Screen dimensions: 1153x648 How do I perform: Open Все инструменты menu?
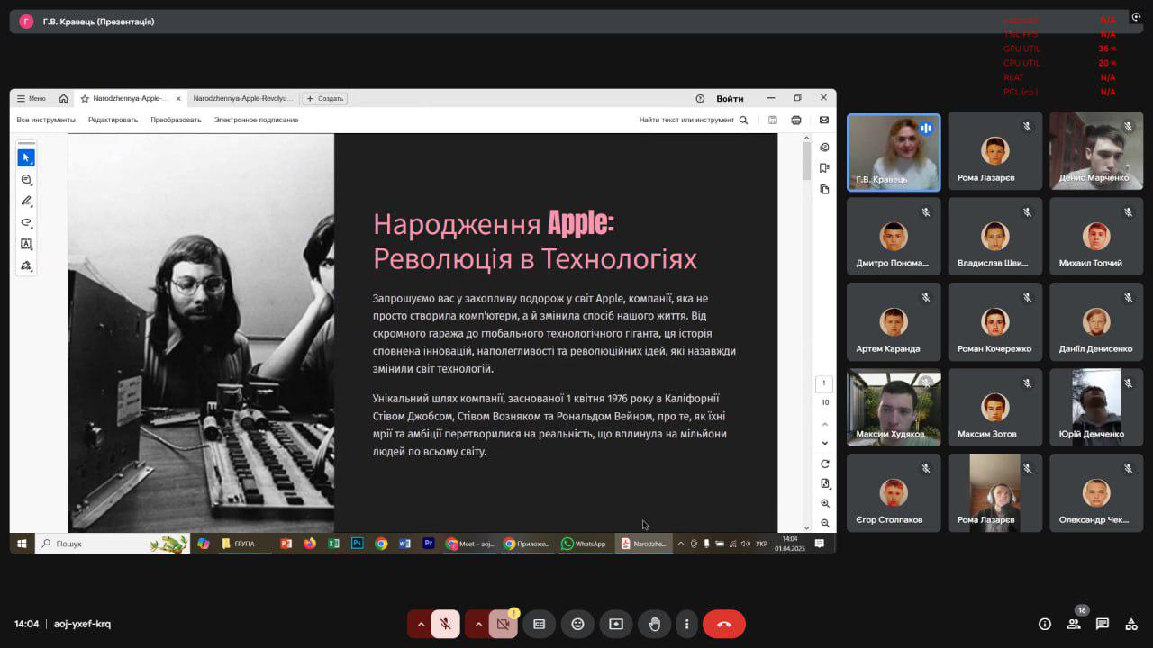[x=46, y=120]
